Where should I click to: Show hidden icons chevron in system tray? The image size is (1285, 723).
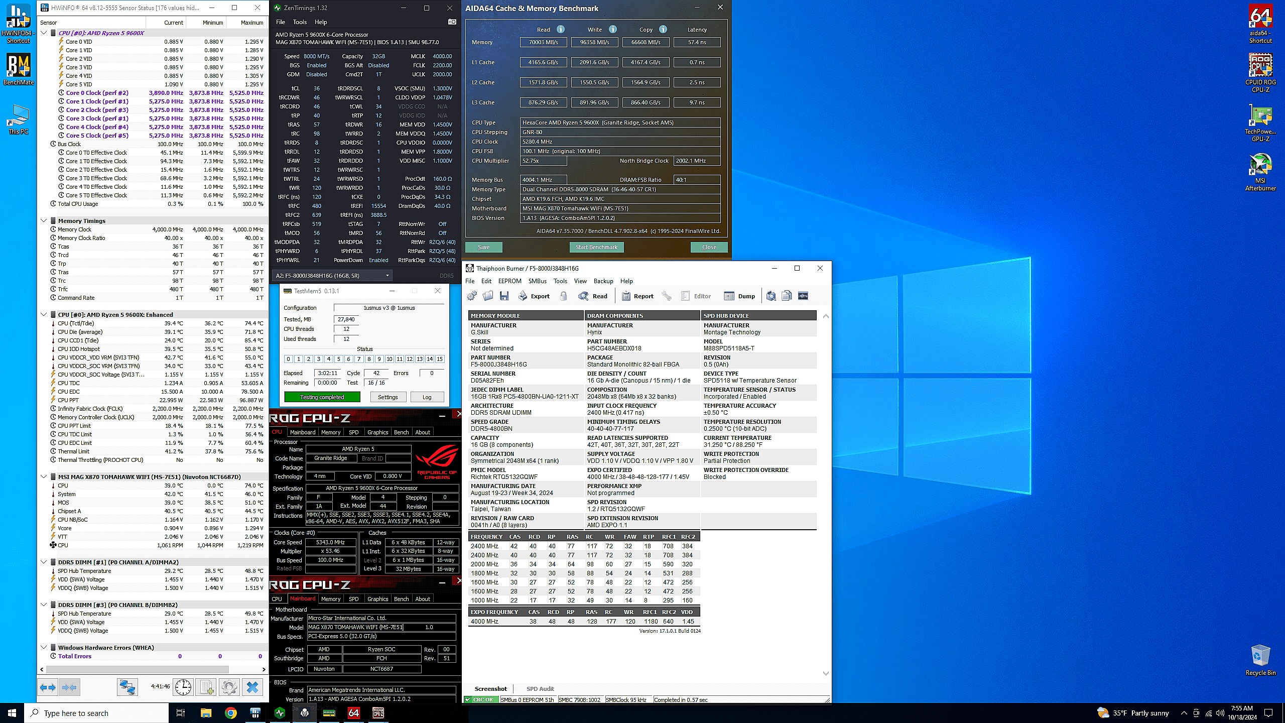(1184, 713)
